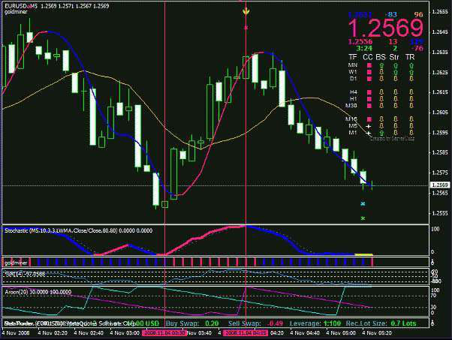Click the M15 row pink CC square
Image resolution: width=452 pixels, height=340 pixels.
point(369,119)
